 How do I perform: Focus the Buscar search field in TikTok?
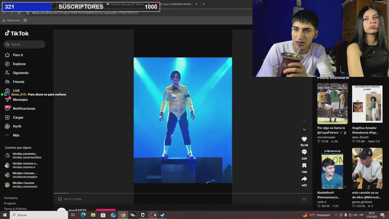[x=24, y=44]
